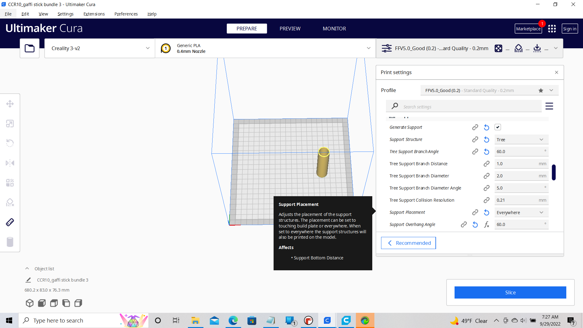This screenshot has width=583, height=328.
Task: Click the cylinder custom supports tool
Action: (x=10, y=242)
